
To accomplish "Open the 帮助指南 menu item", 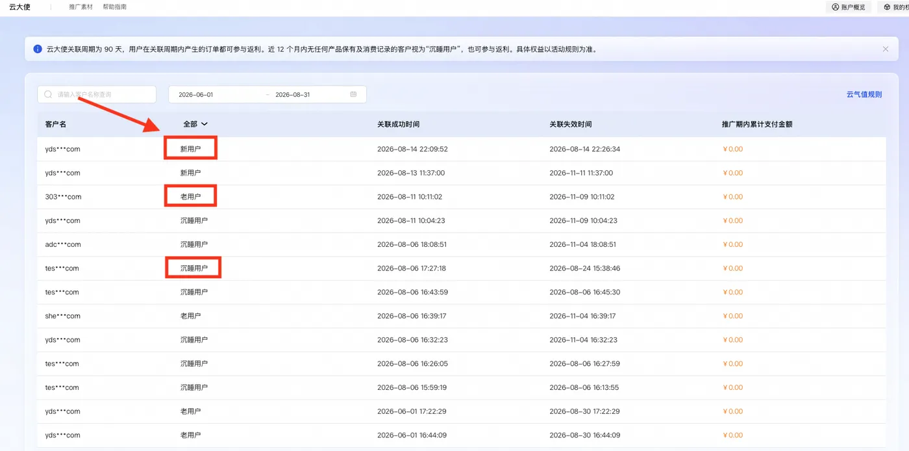I will click(x=114, y=7).
